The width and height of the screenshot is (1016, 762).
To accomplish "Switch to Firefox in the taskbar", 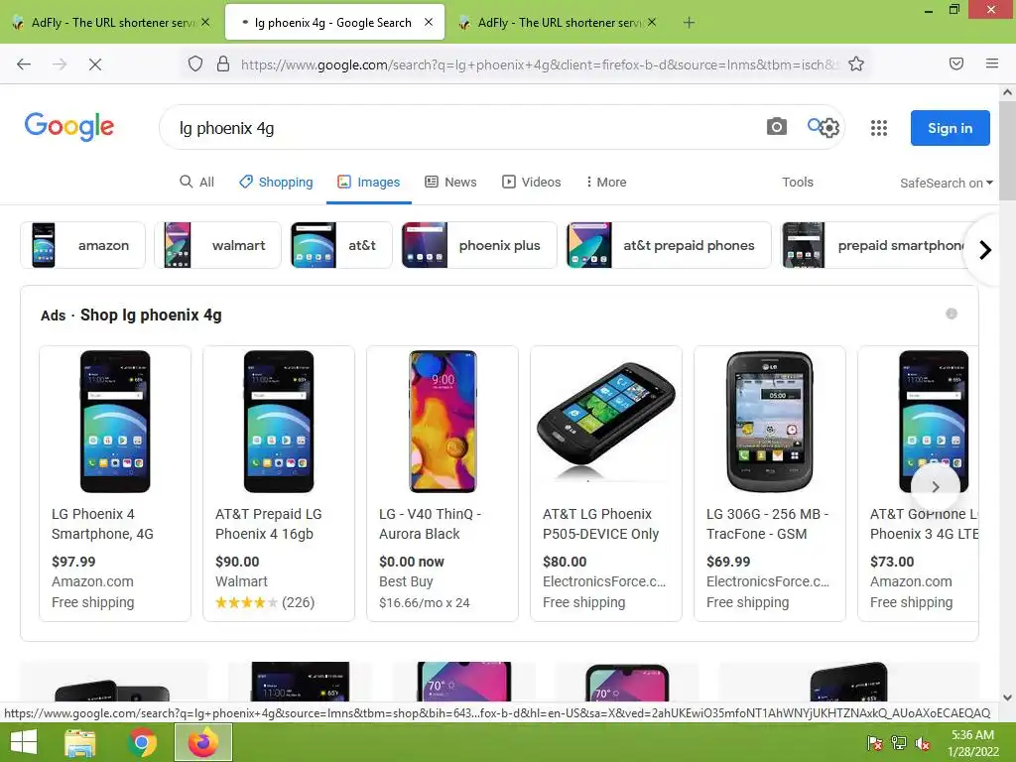I will (203, 742).
